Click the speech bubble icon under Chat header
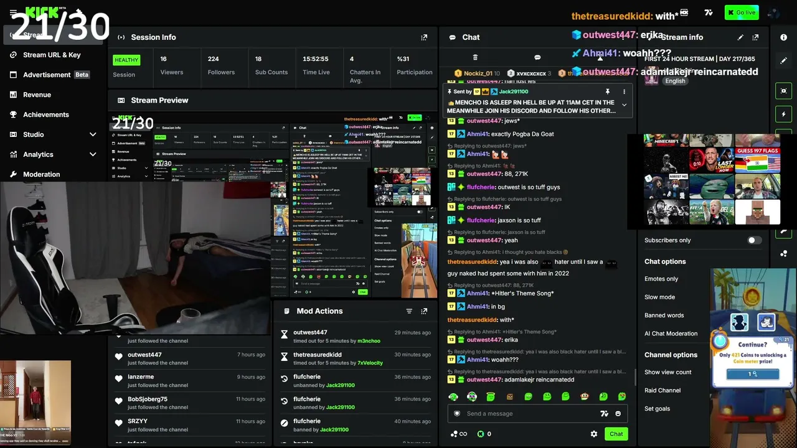 [x=537, y=57]
